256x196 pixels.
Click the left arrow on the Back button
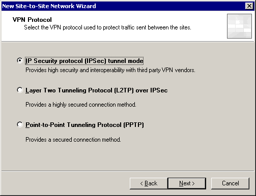141,183
